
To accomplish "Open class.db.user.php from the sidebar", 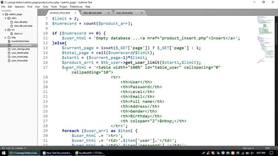I will [23, 26].
